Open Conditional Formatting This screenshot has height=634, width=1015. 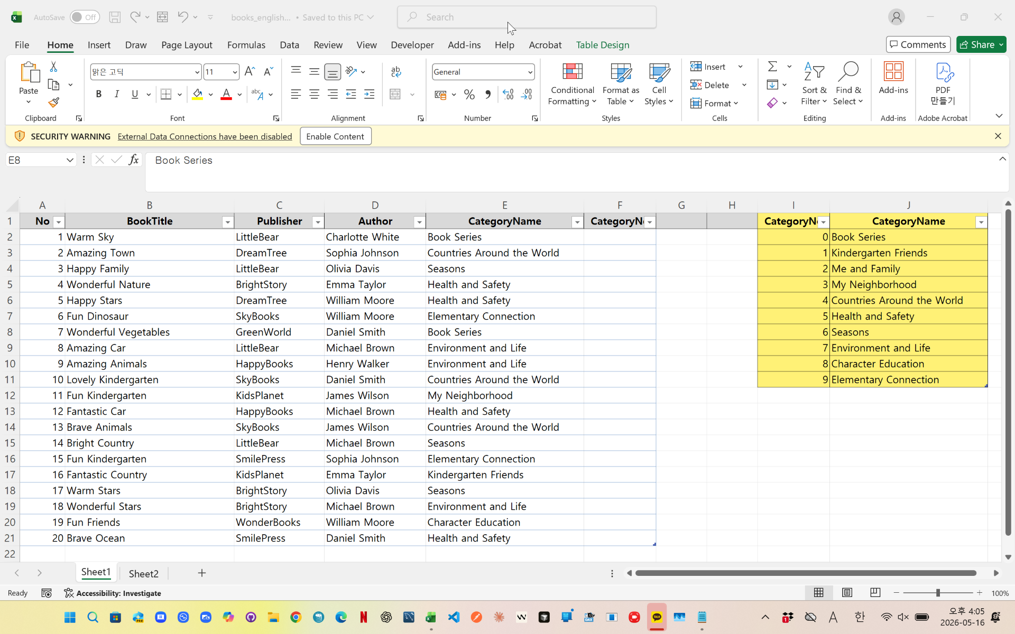[x=573, y=85]
